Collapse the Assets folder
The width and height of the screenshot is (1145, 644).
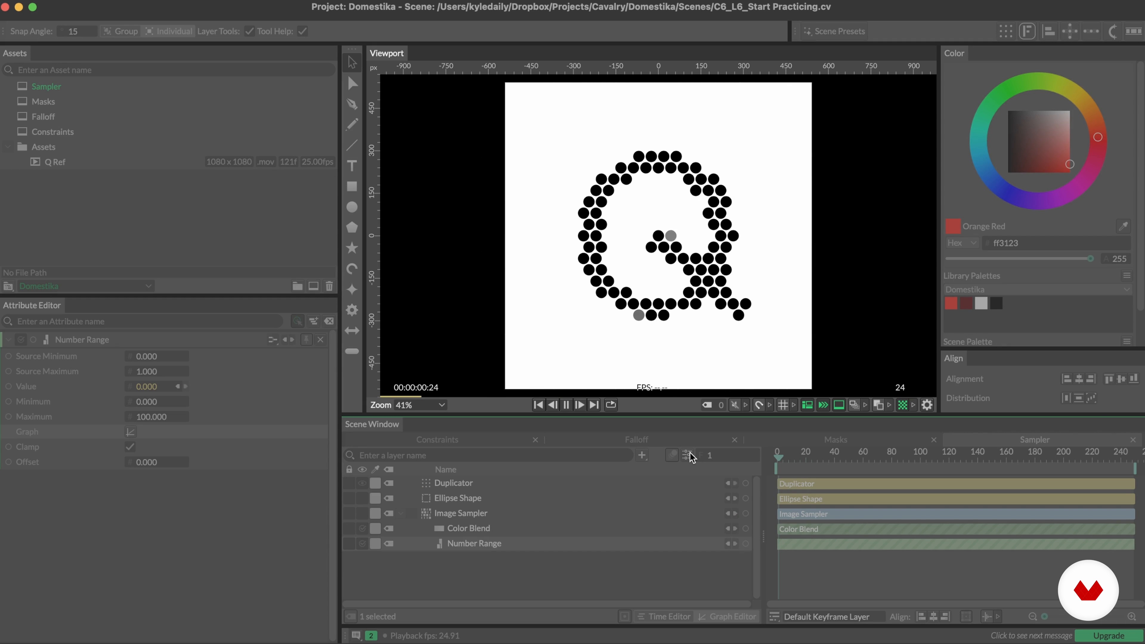(7, 147)
